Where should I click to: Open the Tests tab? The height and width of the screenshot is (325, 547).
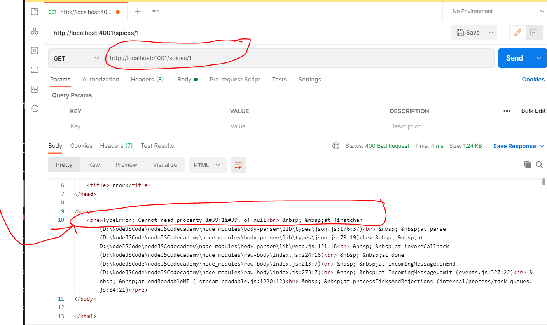point(279,80)
